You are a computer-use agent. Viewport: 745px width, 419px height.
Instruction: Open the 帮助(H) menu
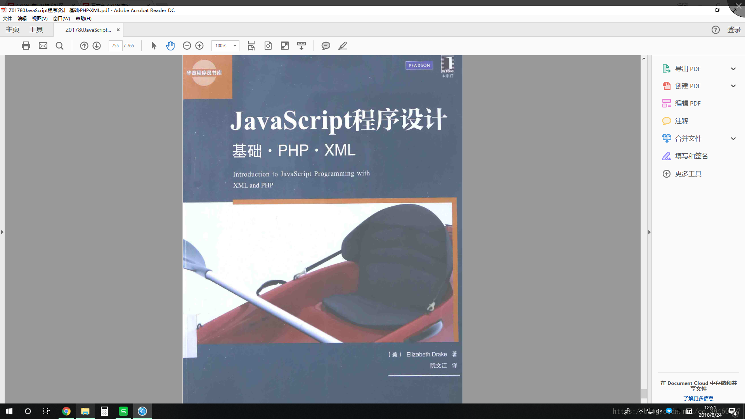tap(83, 18)
